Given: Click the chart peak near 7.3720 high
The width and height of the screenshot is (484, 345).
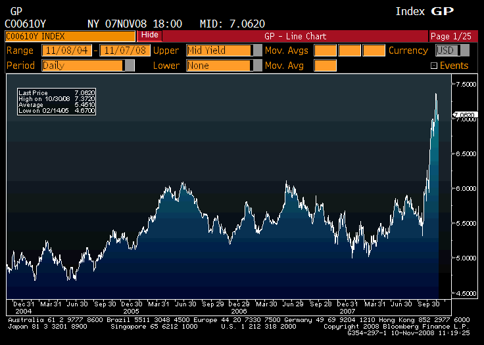Looking at the screenshot, I should 435,94.
